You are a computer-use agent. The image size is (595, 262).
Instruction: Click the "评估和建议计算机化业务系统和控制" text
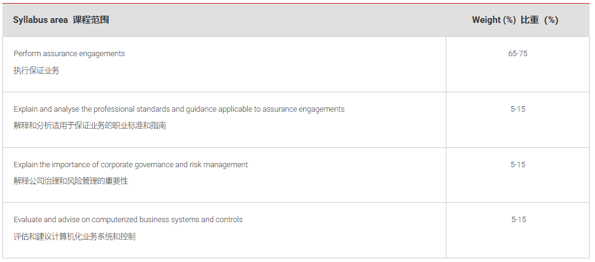point(74,237)
